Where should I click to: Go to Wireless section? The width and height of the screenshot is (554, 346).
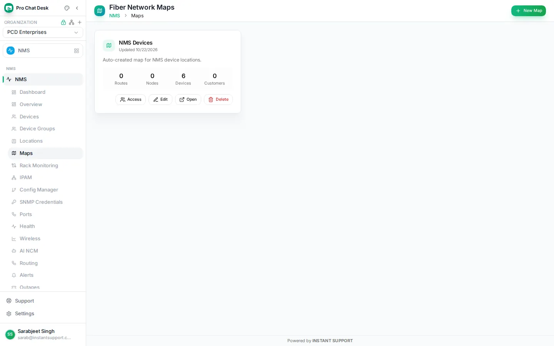(x=45, y=239)
